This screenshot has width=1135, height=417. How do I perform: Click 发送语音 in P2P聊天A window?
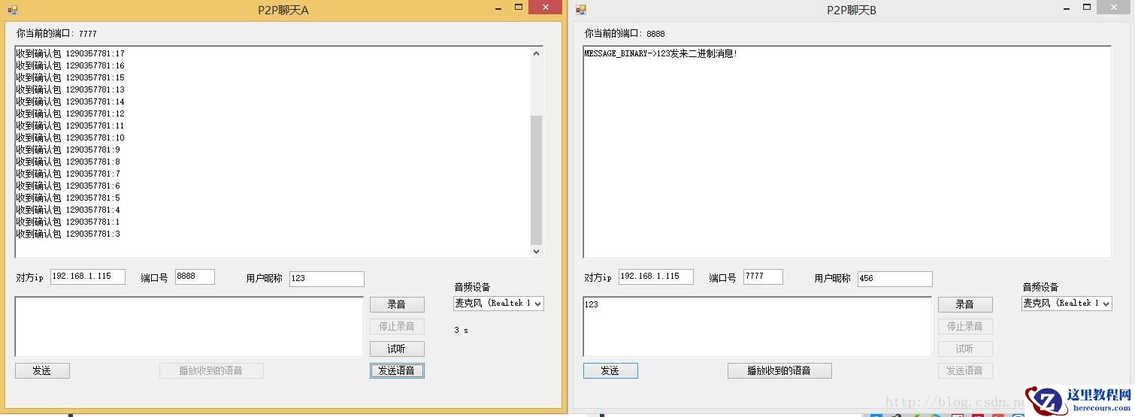[397, 370]
